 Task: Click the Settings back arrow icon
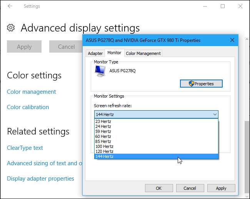(10, 6)
